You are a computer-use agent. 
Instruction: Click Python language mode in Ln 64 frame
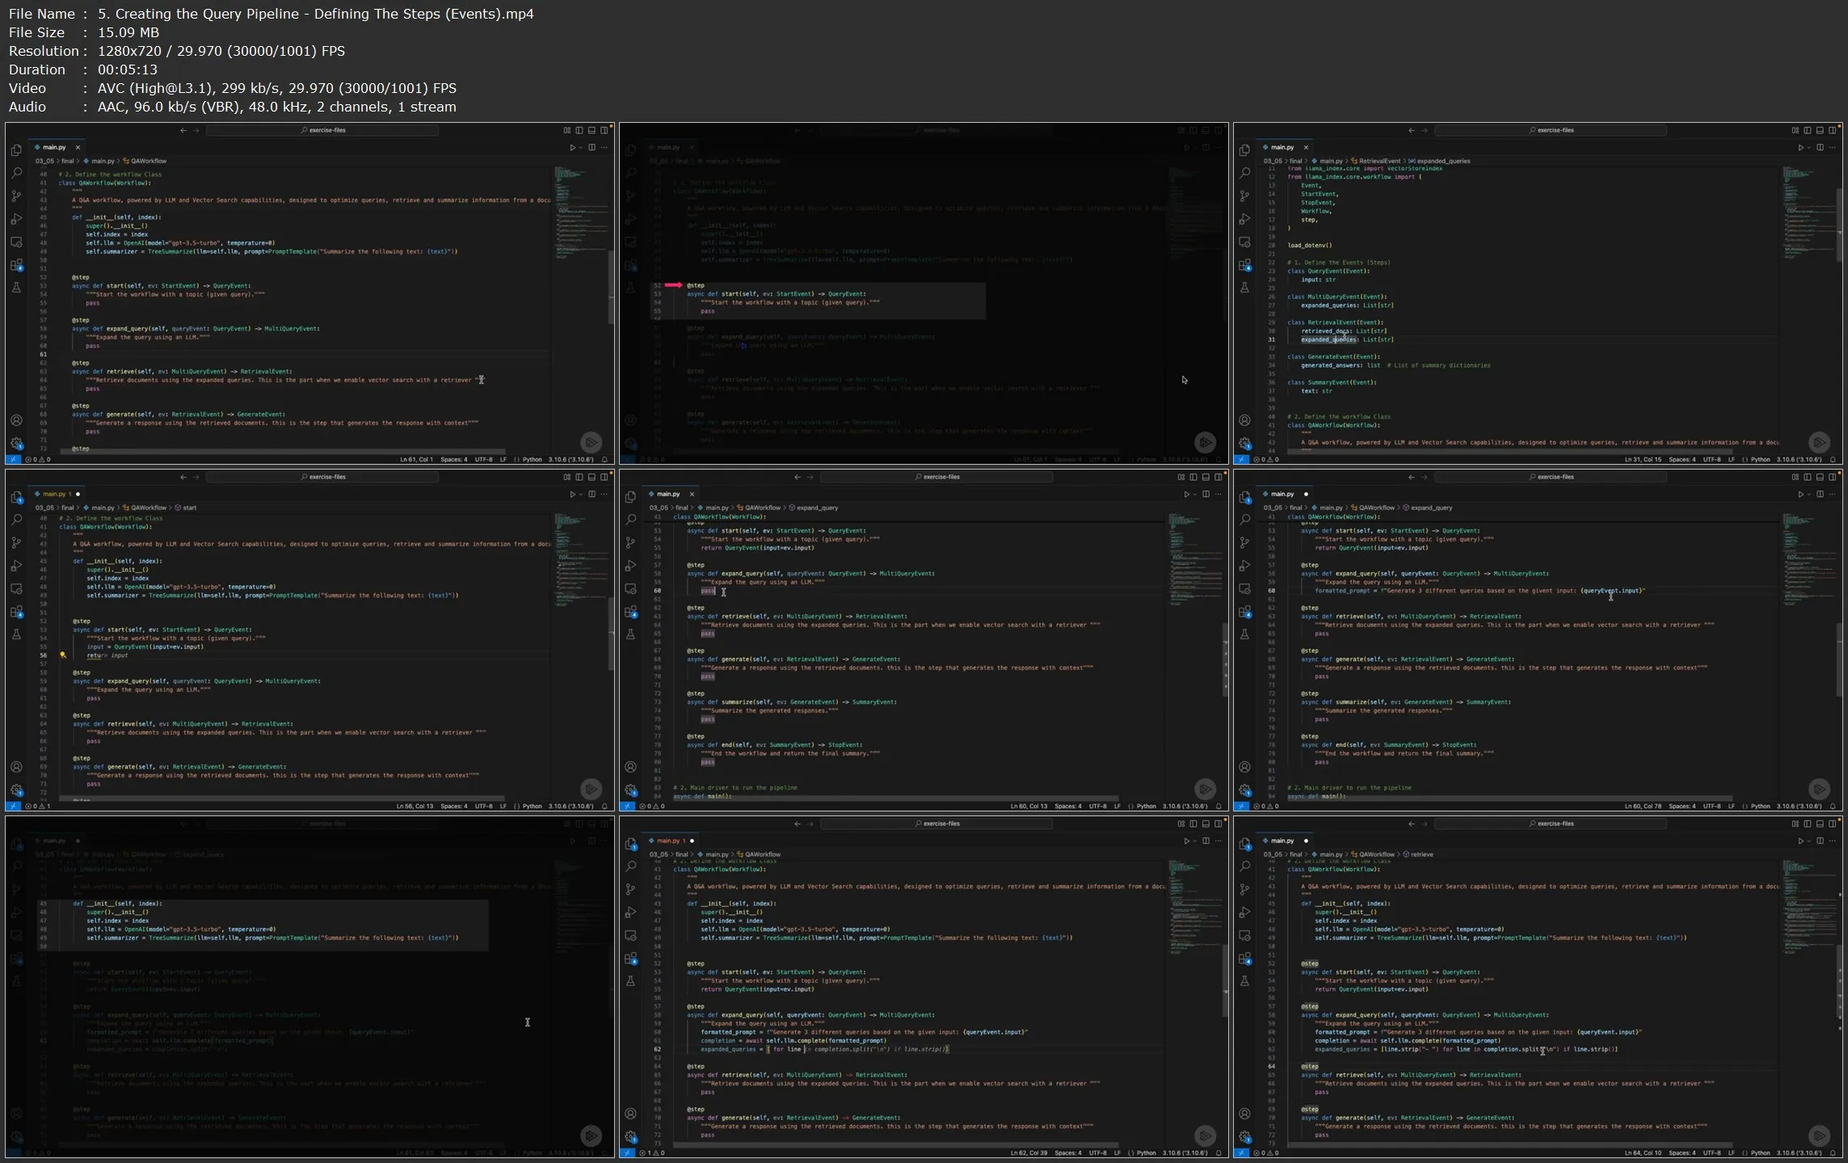[1761, 1152]
